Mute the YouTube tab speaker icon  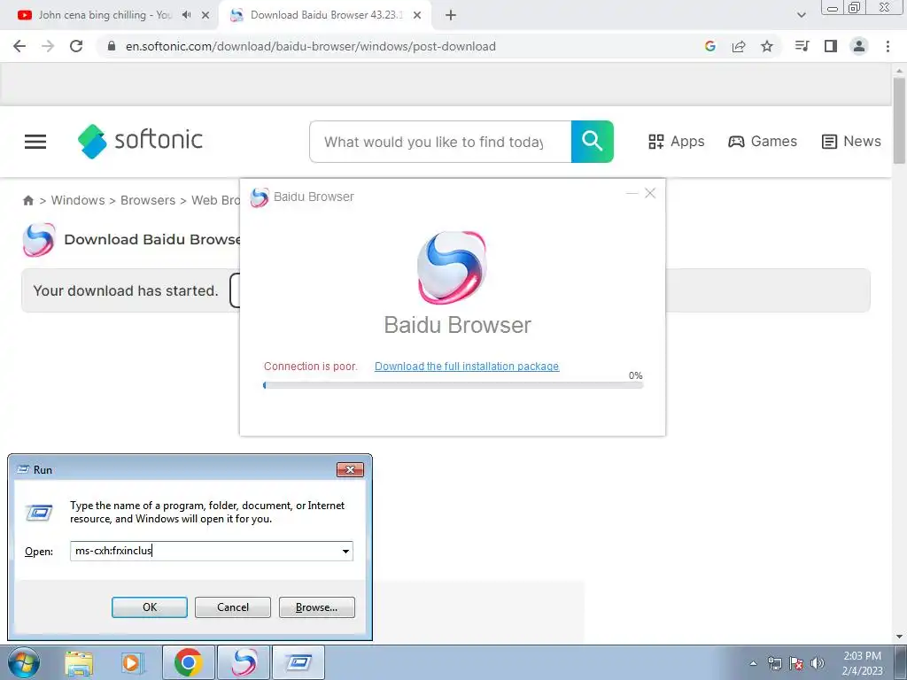pyautogui.click(x=186, y=15)
